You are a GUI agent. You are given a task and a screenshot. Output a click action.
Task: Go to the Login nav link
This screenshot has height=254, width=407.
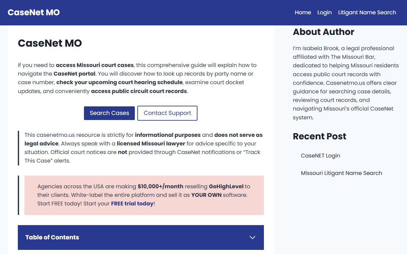point(324,12)
